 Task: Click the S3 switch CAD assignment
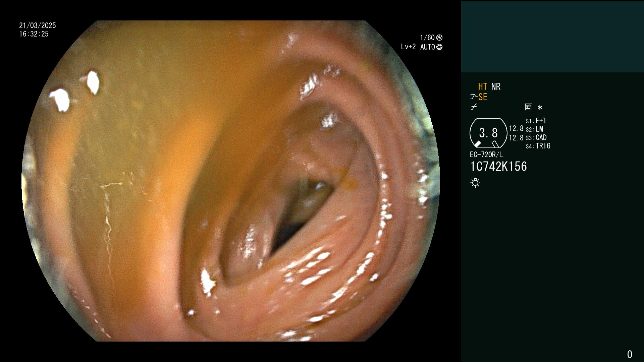(536, 137)
